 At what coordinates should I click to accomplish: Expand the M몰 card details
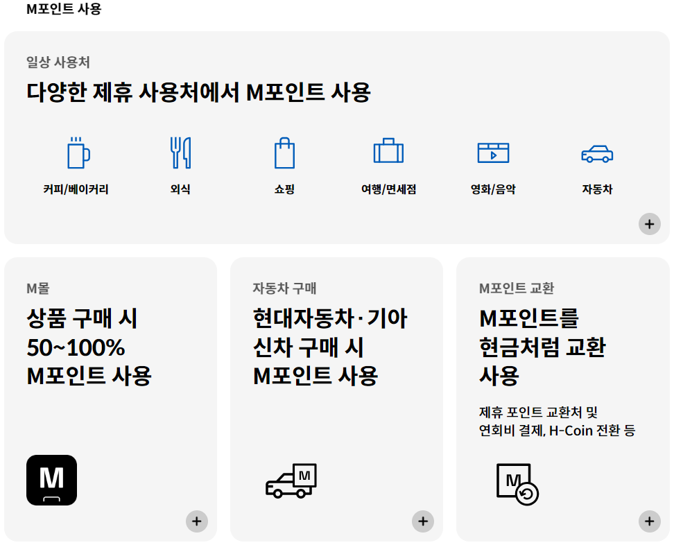[x=197, y=521]
